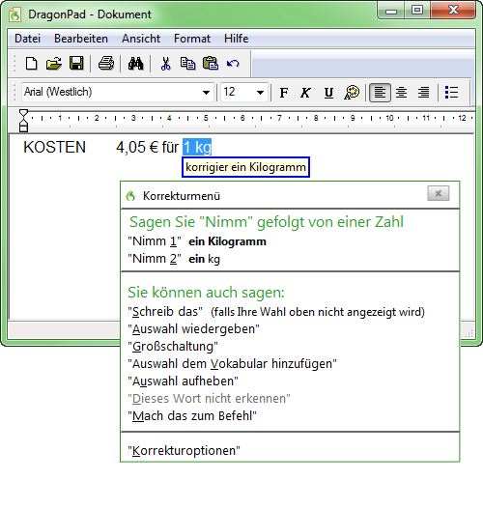Click the Open folder icon
This screenshot has height=508, width=483.
[53, 63]
